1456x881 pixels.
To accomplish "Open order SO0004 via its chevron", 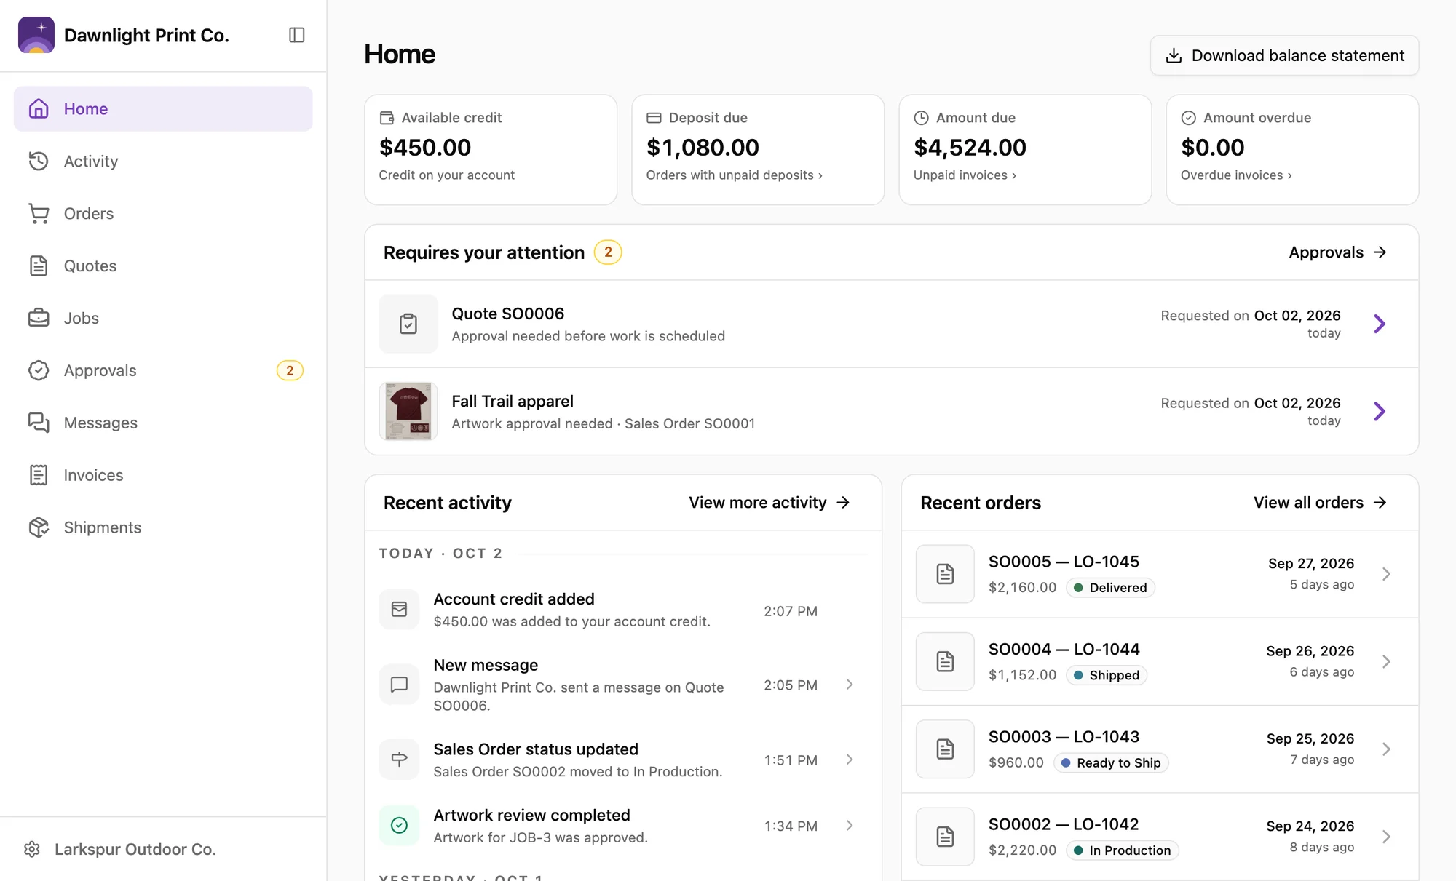I will point(1386,661).
